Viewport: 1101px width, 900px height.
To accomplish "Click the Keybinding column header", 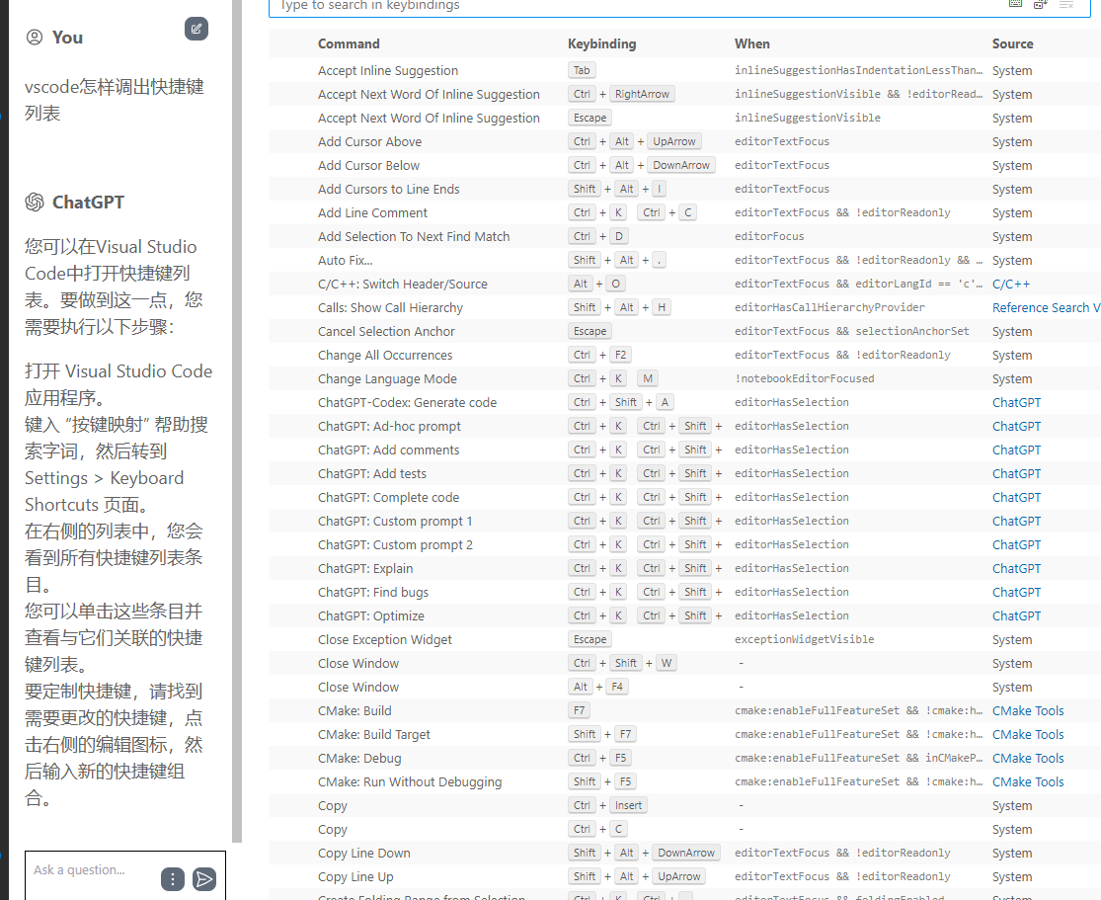I will click(x=601, y=43).
